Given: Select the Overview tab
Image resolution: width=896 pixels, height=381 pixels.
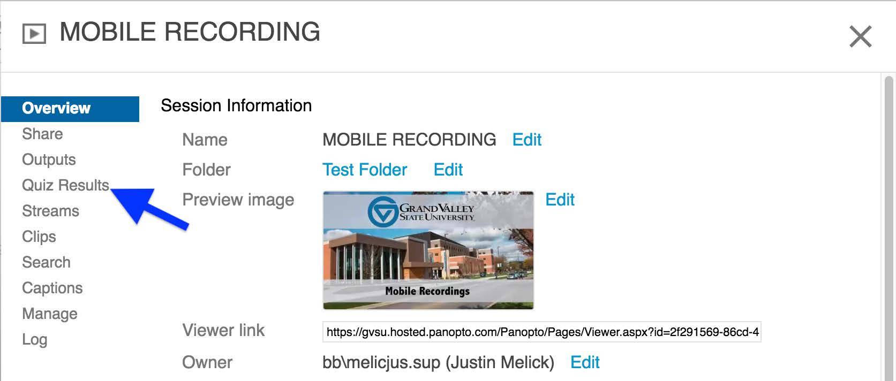Looking at the screenshot, I should click(x=57, y=108).
